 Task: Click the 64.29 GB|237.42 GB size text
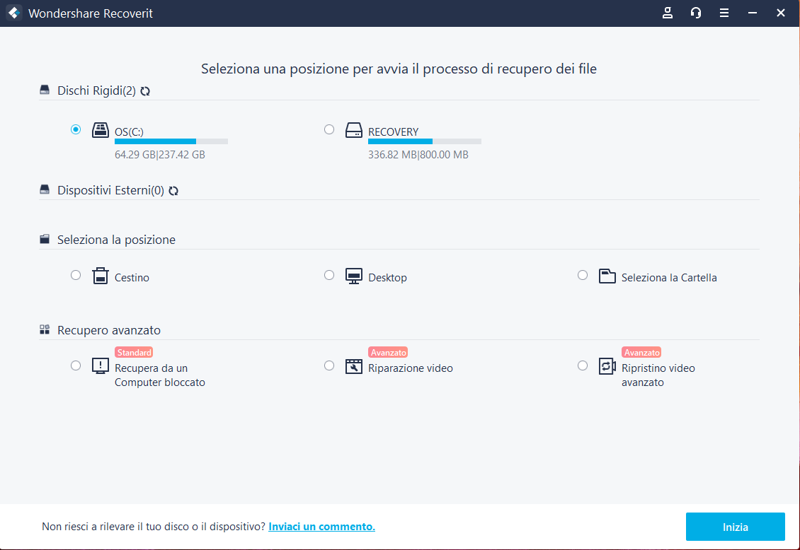160,155
